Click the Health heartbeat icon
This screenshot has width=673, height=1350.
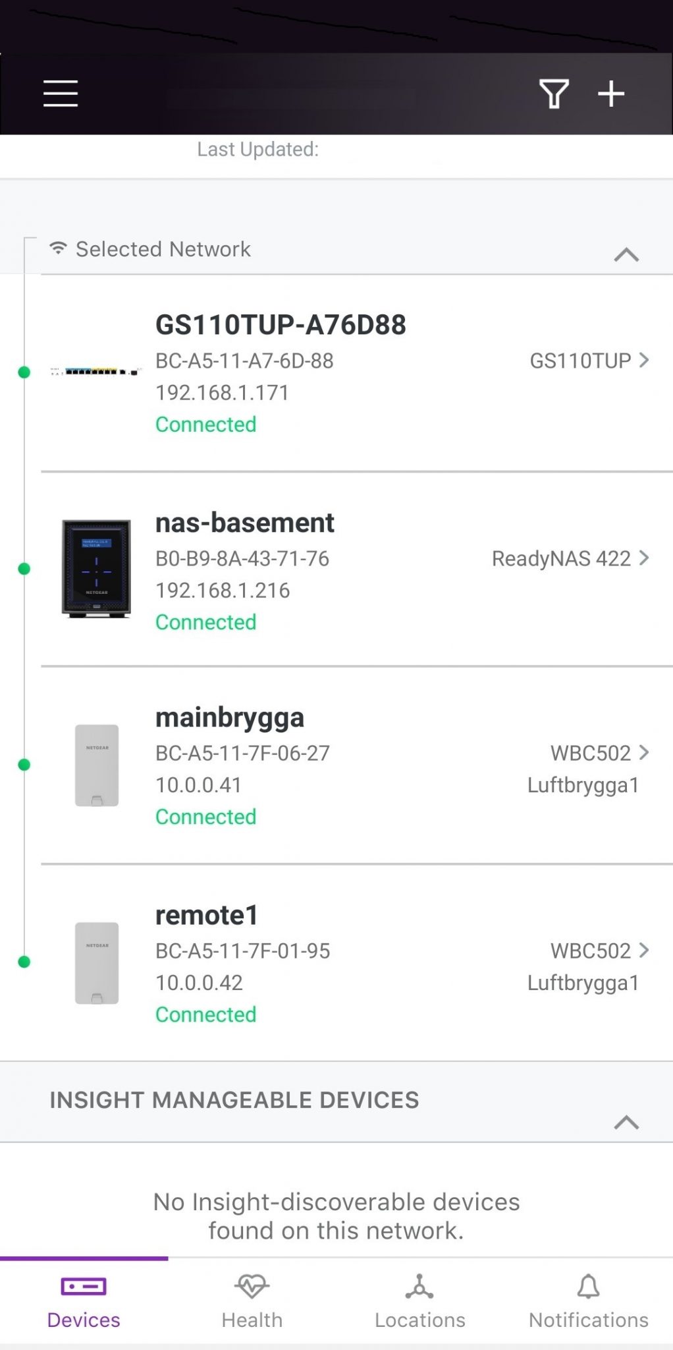coord(252,1286)
